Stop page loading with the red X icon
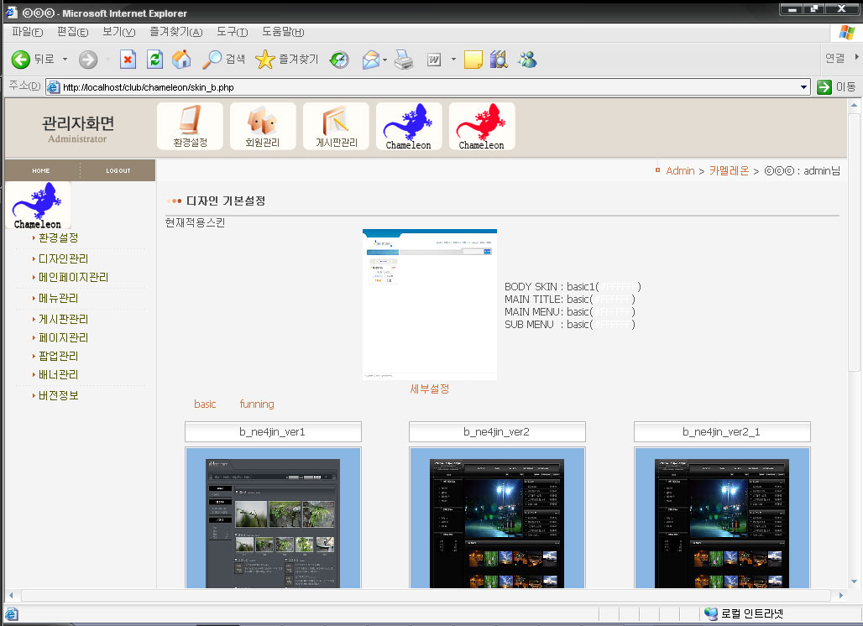 click(128, 60)
